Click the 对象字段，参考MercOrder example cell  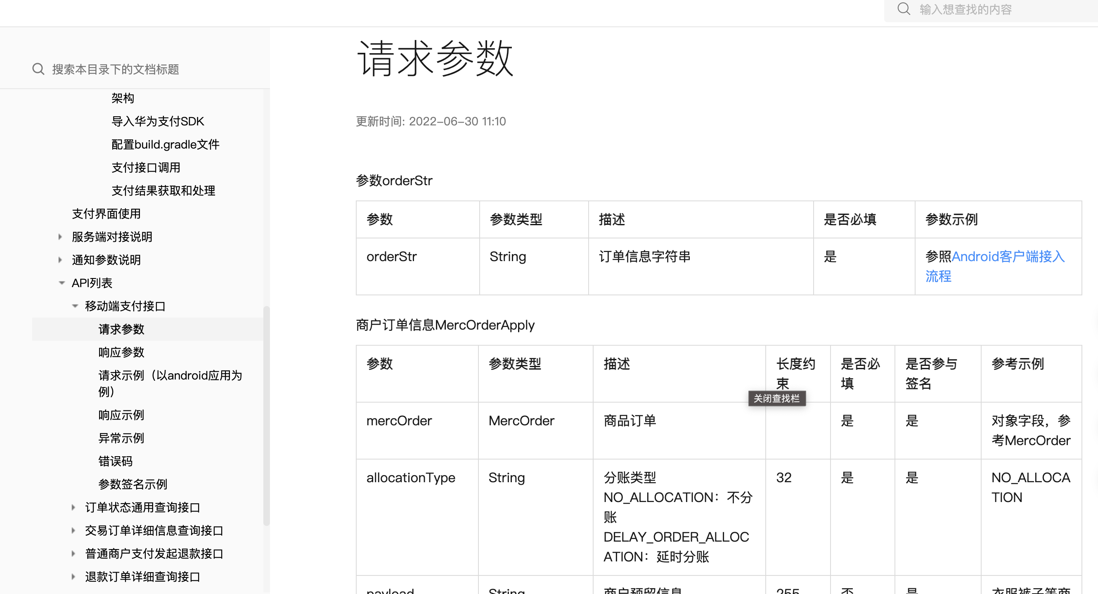click(1031, 431)
